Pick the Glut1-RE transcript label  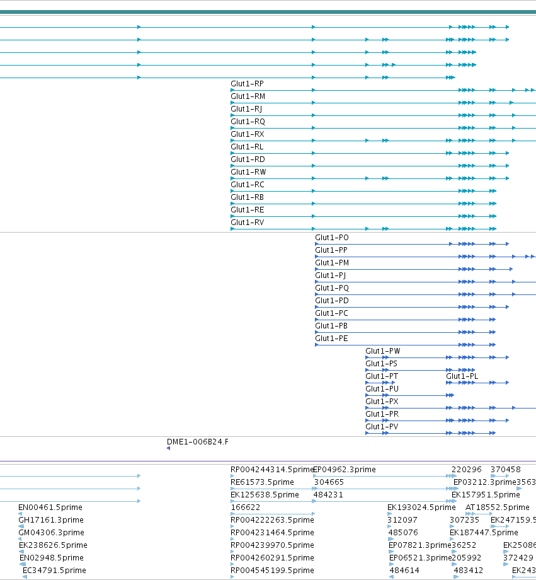pos(248,210)
